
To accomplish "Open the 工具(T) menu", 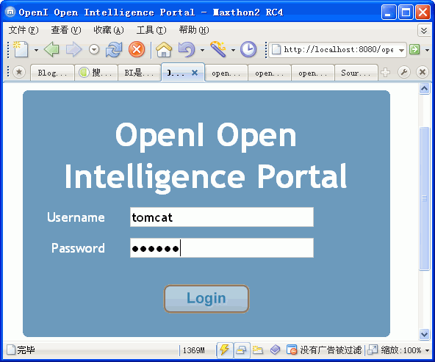I will click(151, 29).
